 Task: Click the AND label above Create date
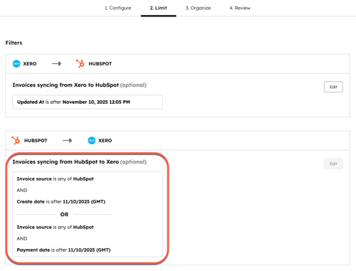22,190
